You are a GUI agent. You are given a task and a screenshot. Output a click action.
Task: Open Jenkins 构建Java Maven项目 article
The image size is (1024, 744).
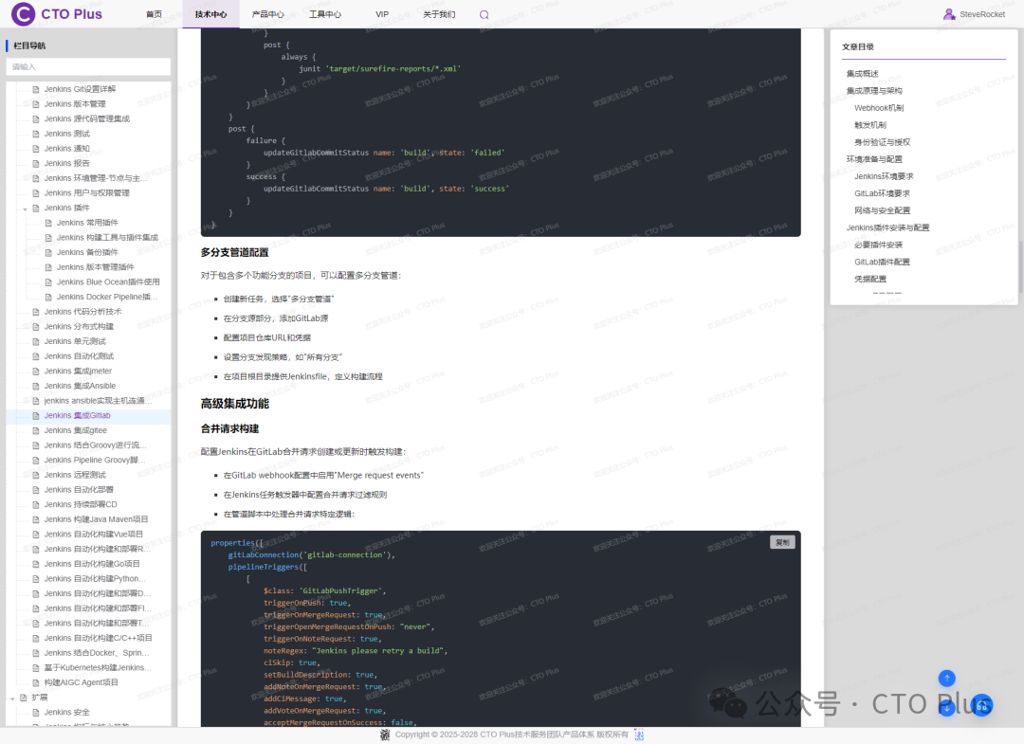coord(96,519)
